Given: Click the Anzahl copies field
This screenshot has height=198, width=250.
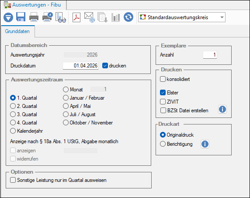Looking at the screenshot, I should 210,55.
